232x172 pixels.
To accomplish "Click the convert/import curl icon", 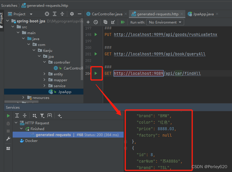I will (113, 22).
